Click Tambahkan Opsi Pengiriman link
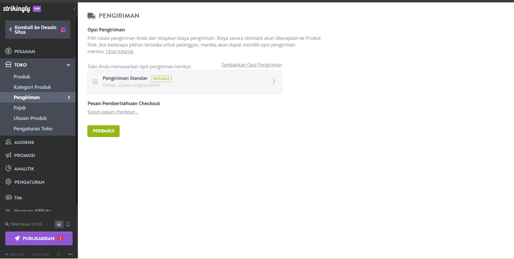The width and height of the screenshot is (514, 259). click(x=251, y=65)
